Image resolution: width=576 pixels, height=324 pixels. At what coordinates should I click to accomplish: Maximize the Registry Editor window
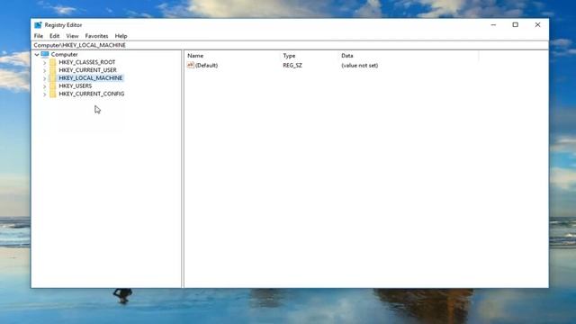click(516, 25)
